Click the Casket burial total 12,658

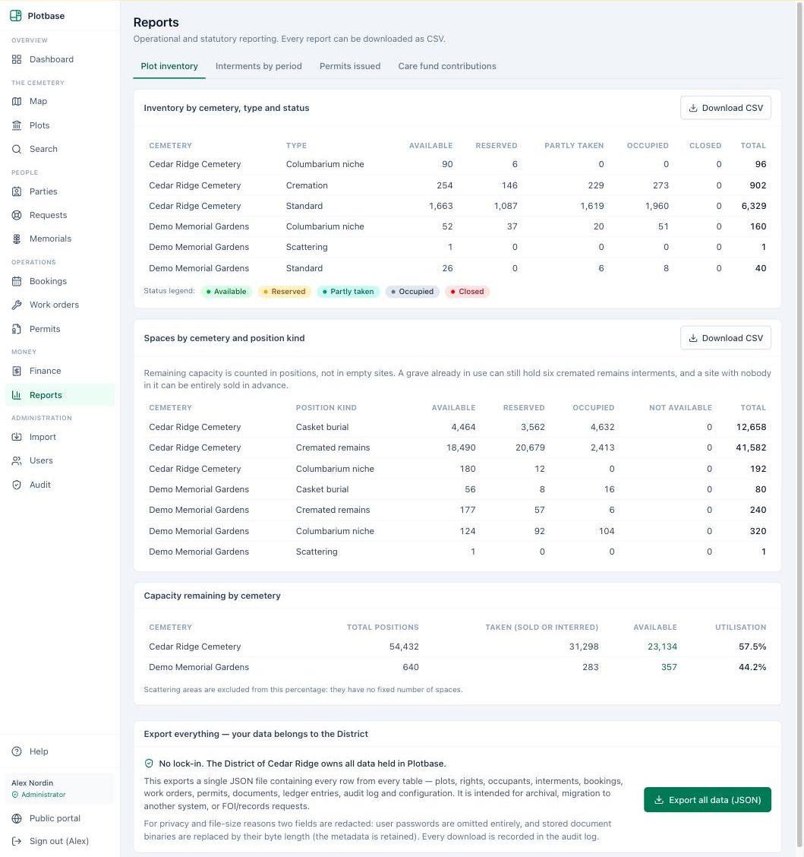(x=750, y=427)
